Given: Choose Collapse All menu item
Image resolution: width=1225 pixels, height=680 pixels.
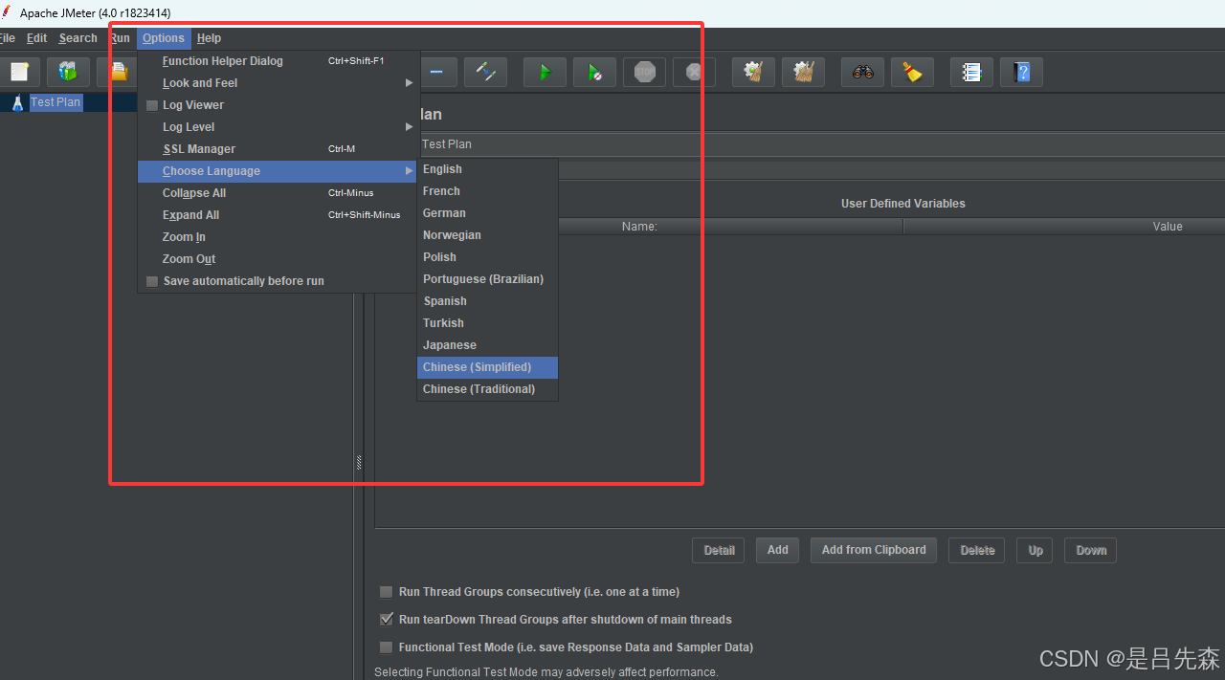Looking at the screenshot, I should (x=278, y=193).
